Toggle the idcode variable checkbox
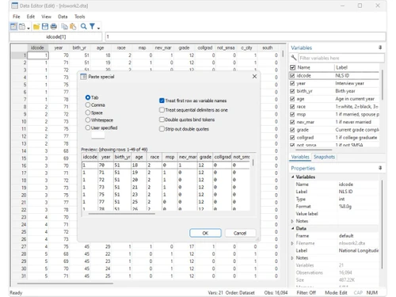Viewport: 396px width, 297px height. click(x=292, y=76)
